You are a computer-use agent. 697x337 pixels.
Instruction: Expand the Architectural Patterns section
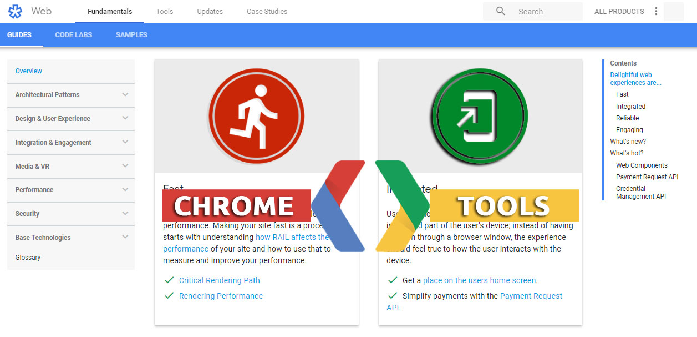pos(71,95)
